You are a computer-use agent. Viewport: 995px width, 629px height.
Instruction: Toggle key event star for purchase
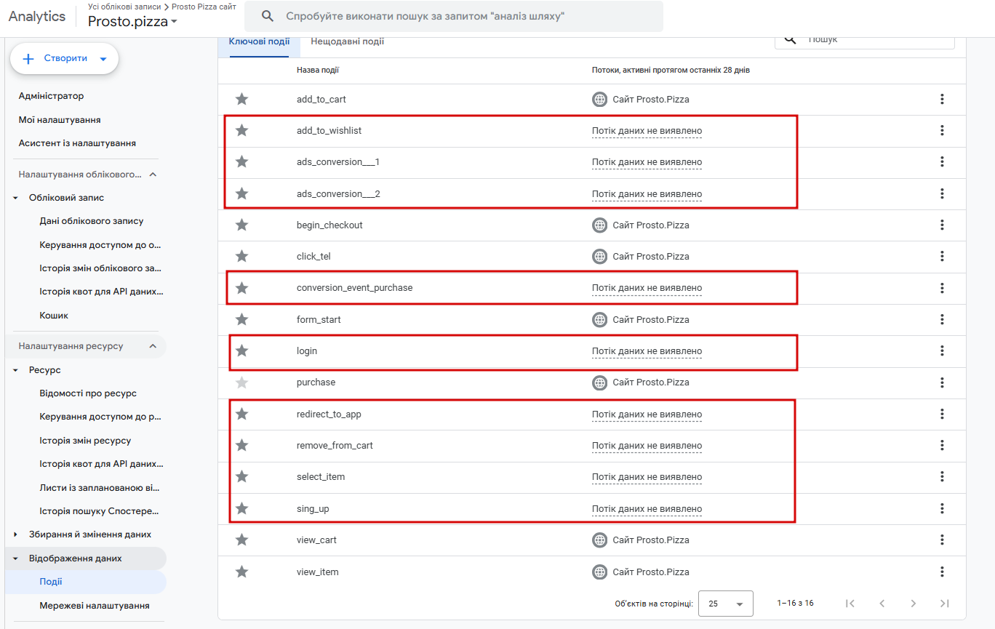[241, 382]
